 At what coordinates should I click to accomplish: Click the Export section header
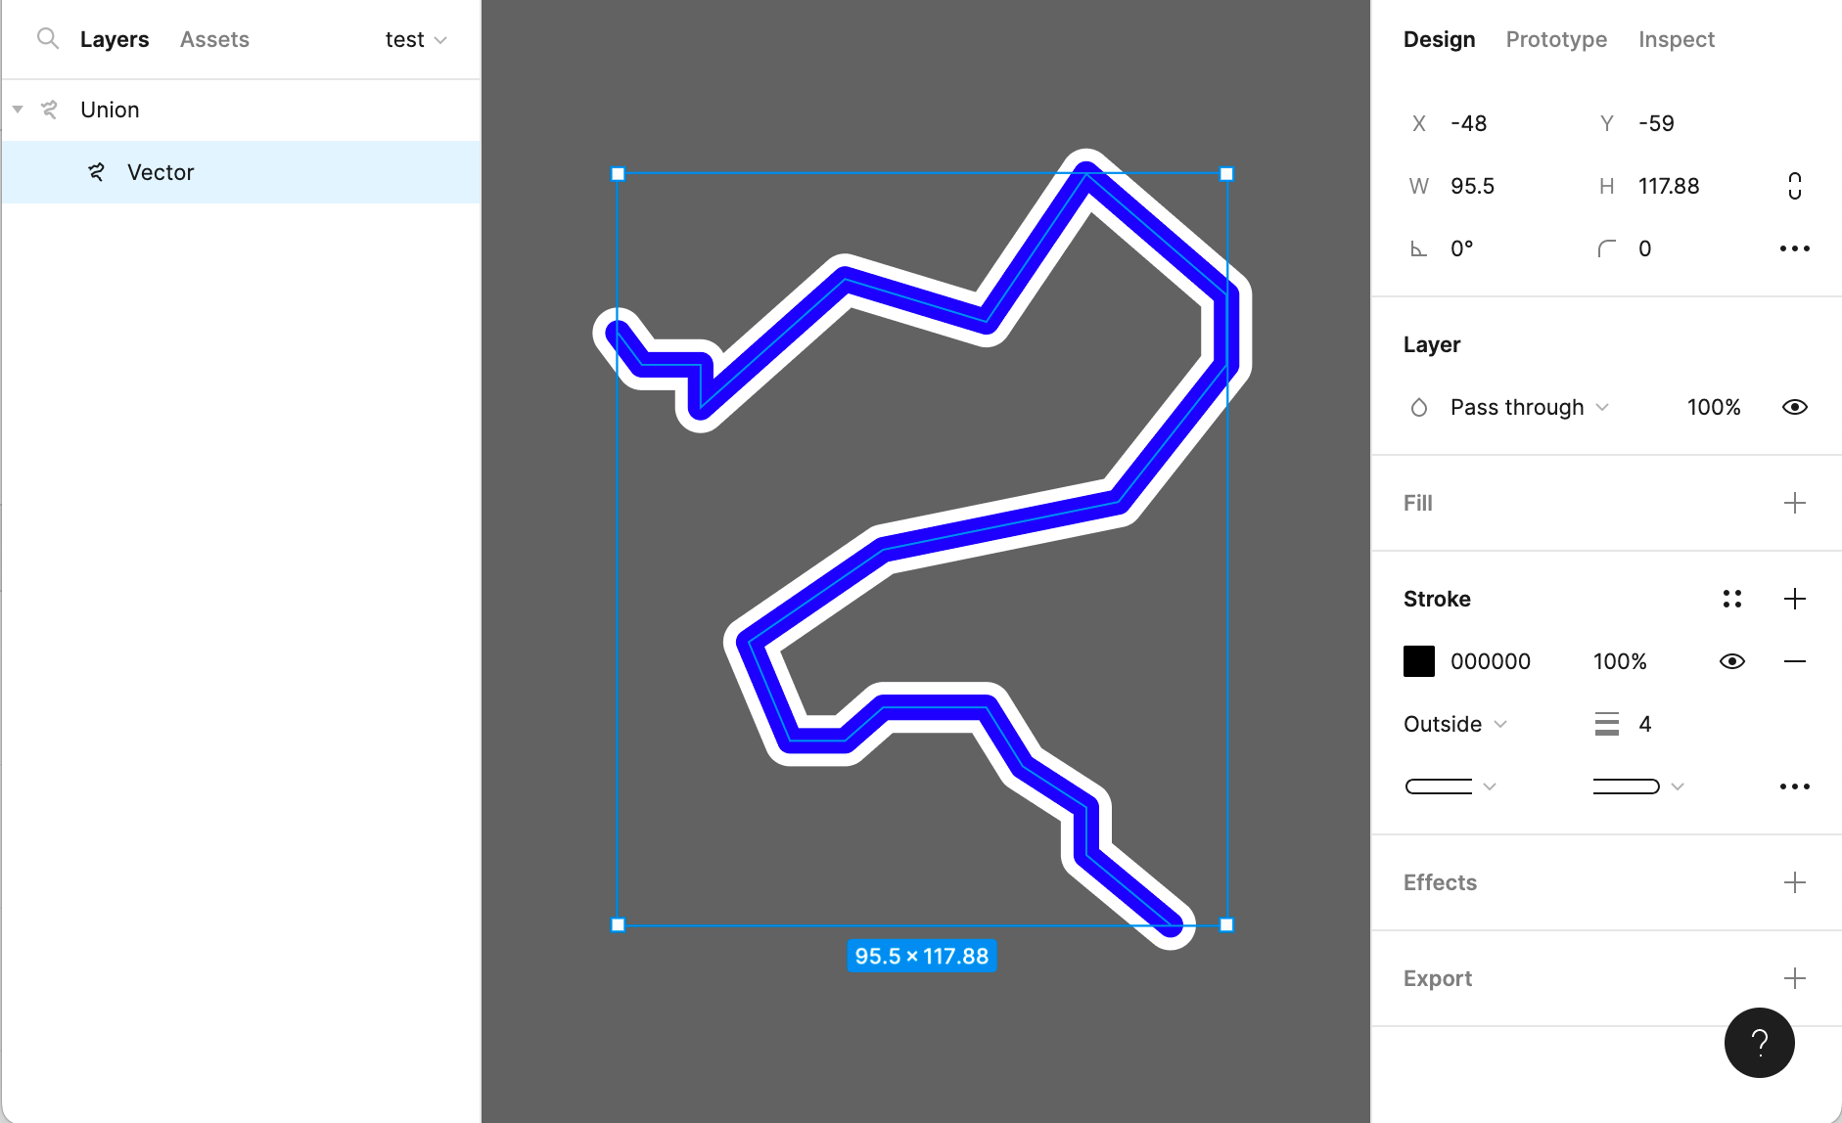click(1438, 978)
